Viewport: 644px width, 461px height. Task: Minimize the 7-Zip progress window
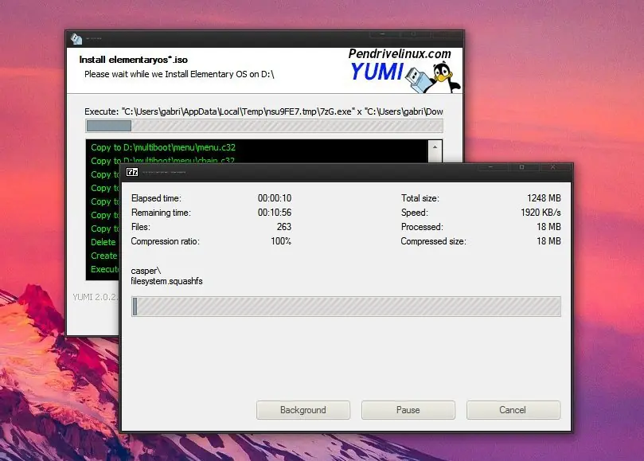click(490, 167)
